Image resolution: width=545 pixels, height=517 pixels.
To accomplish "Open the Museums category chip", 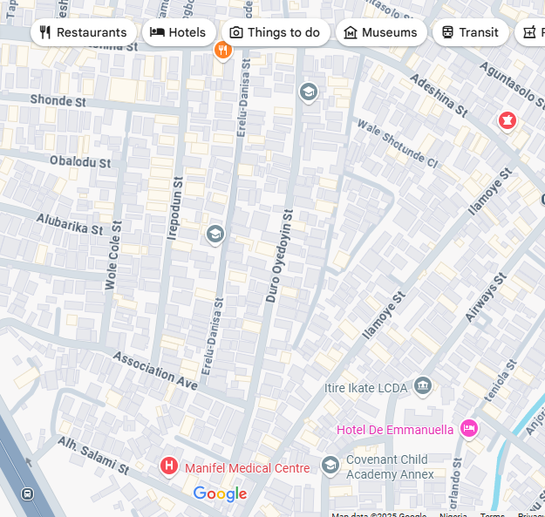I will [x=381, y=32].
